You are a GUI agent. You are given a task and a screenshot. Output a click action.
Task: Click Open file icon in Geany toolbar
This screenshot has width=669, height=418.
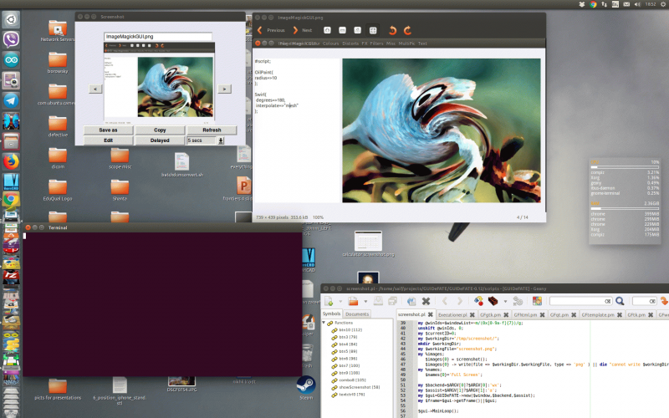click(x=353, y=301)
